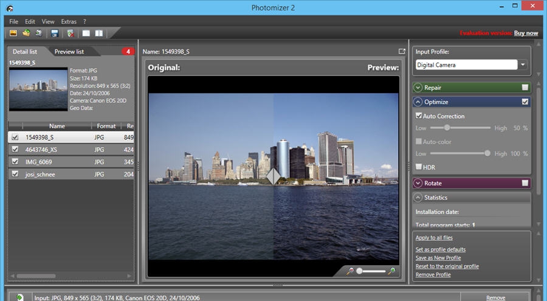Click the blue floppy disk save icon

55,33
